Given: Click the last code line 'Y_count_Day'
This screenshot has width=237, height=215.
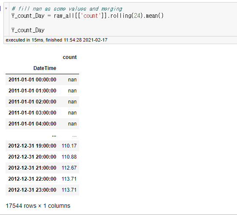Looking at the screenshot, I should click(x=28, y=30).
